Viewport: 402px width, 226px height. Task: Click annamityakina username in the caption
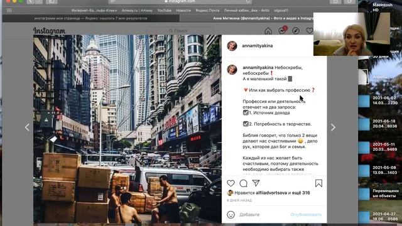point(258,68)
